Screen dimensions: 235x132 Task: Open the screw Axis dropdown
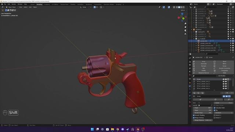205,103
